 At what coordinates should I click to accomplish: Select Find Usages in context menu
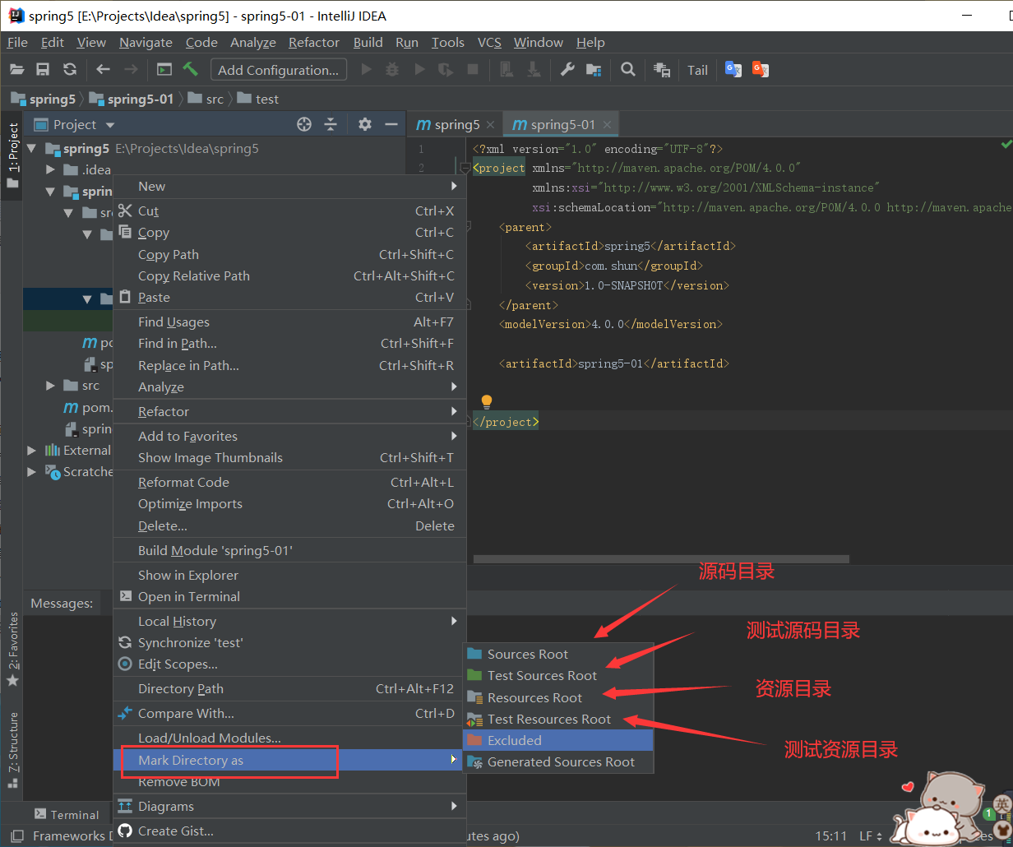point(289,322)
